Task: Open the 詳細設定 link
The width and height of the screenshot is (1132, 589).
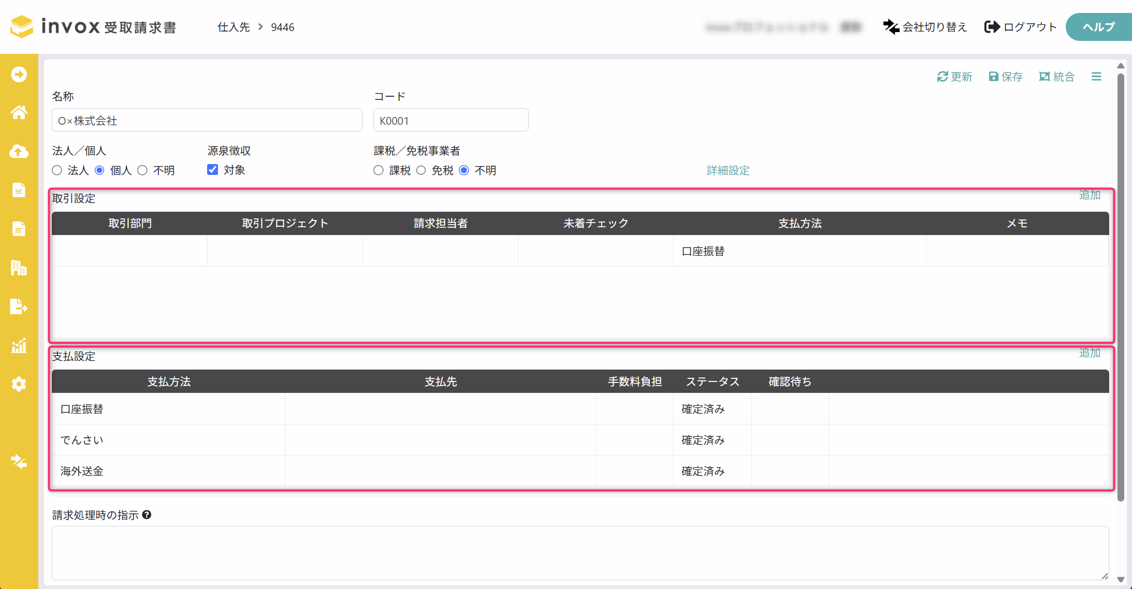Action: 728,170
